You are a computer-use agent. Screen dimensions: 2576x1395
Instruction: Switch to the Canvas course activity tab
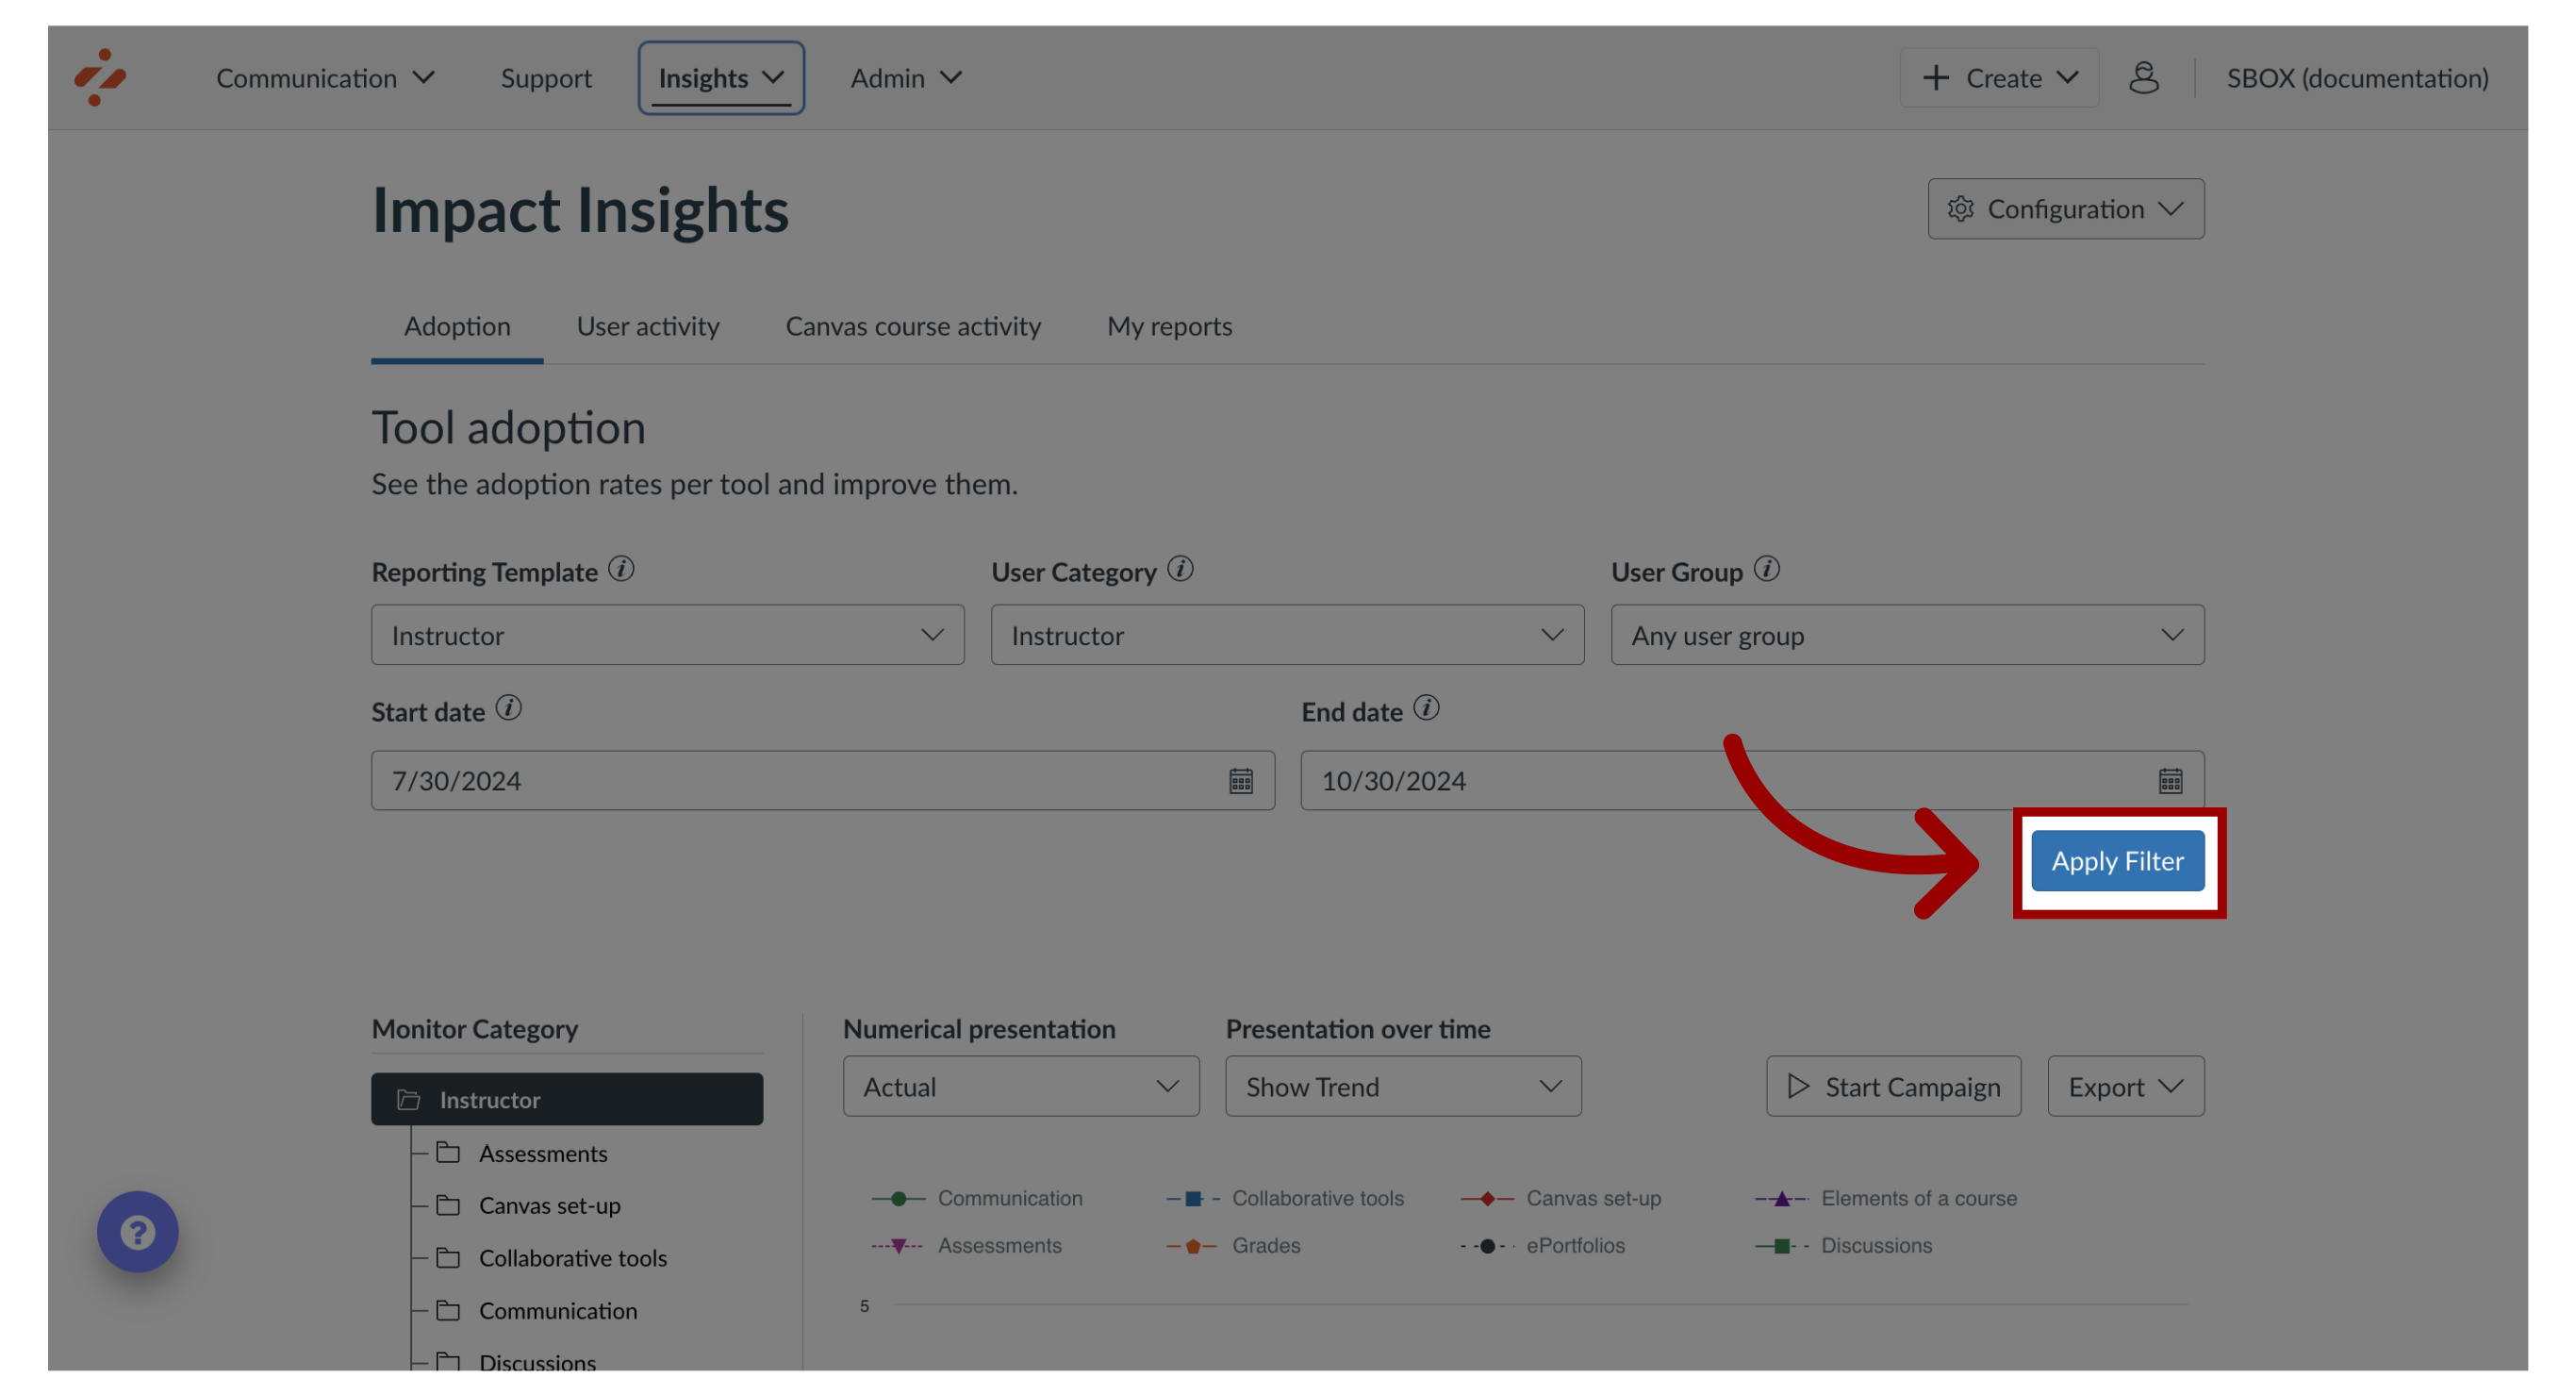click(x=912, y=324)
